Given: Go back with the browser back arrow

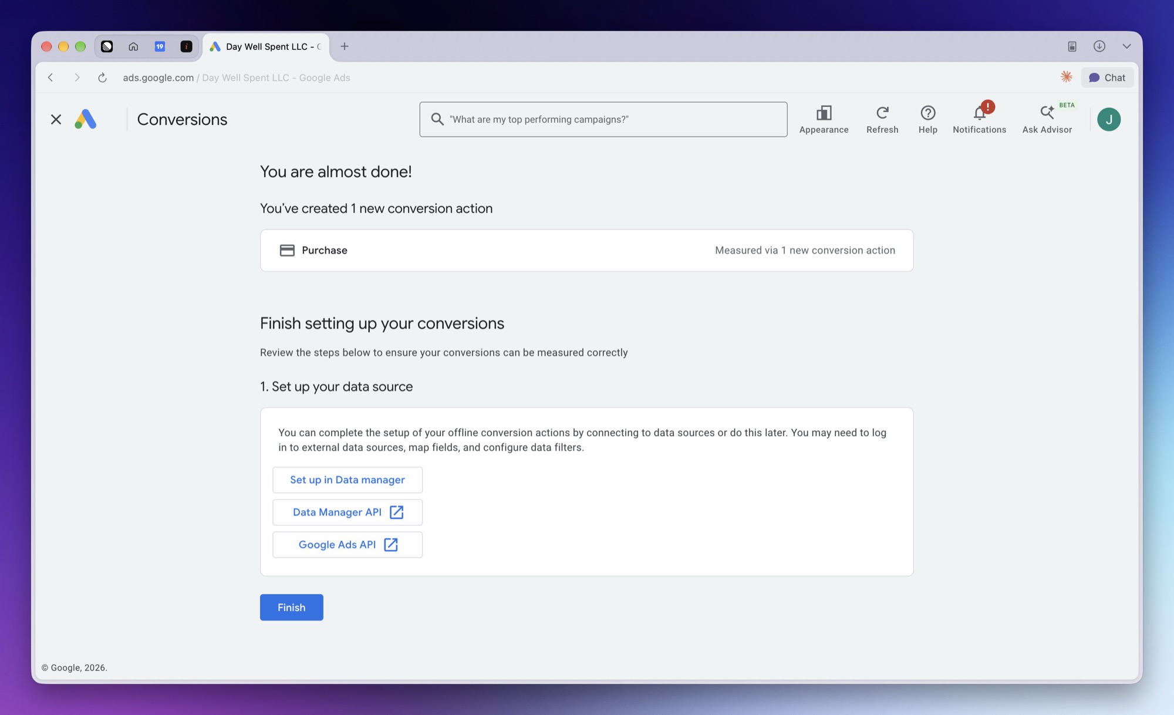Looking at the screenshot, I should point(50,77).
